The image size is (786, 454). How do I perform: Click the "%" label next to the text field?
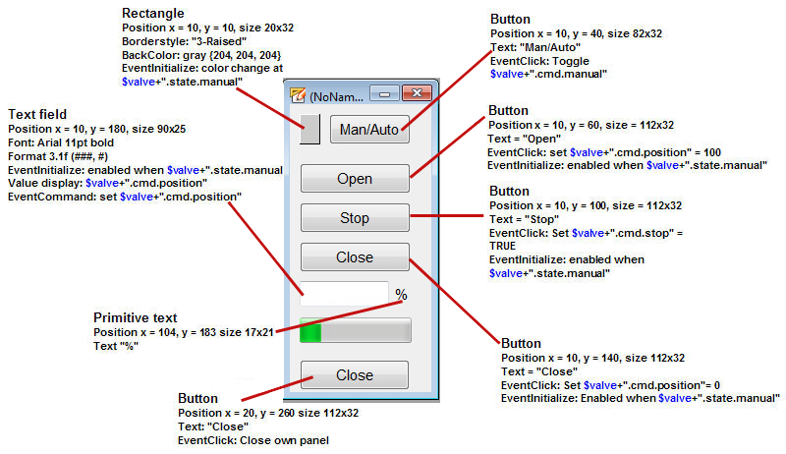pos(401,295)
